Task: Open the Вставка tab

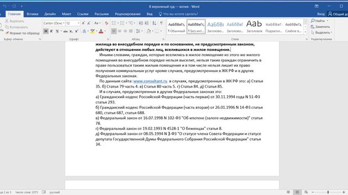Action: pyautogui.click(x=33, y=14)
